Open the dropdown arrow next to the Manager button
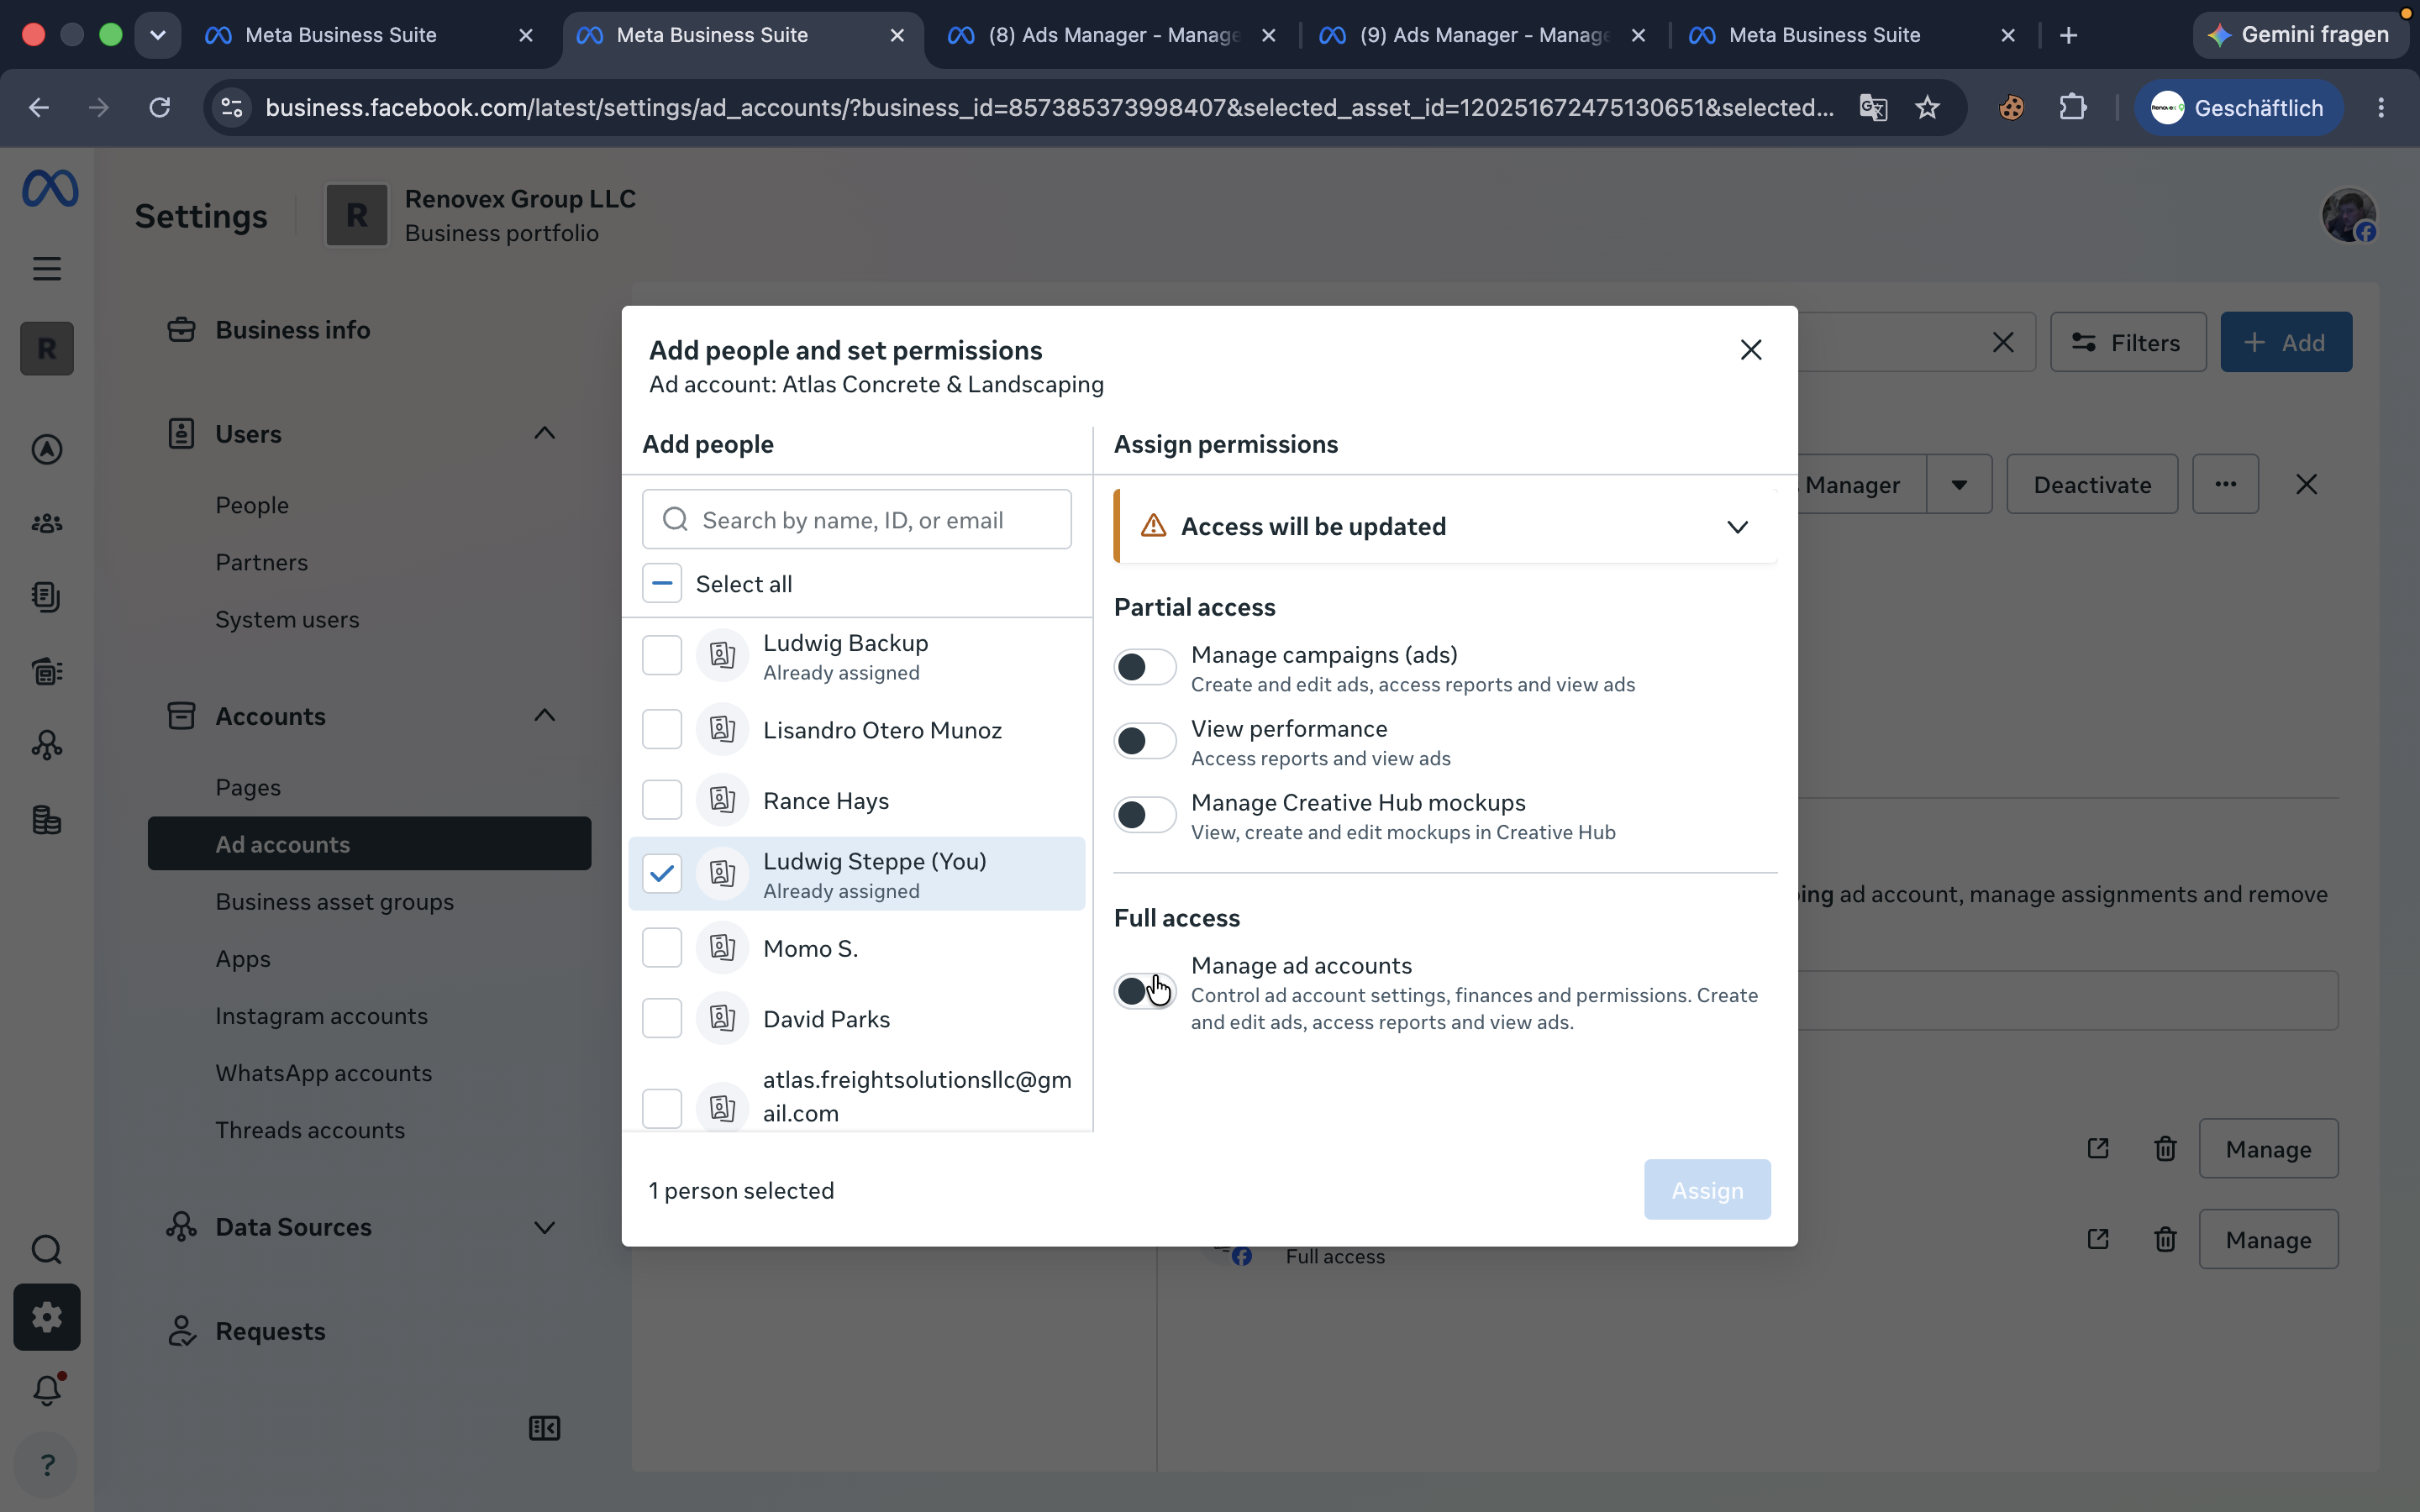Viewport: 2420px width, 1512px height. click(1959, 485)
